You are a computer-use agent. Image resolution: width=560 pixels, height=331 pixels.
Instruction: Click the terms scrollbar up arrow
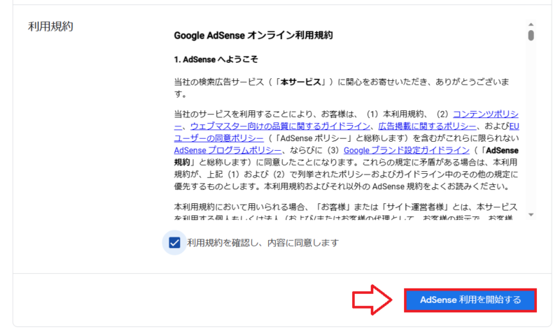pyautogui.click(x=531, y=24)
